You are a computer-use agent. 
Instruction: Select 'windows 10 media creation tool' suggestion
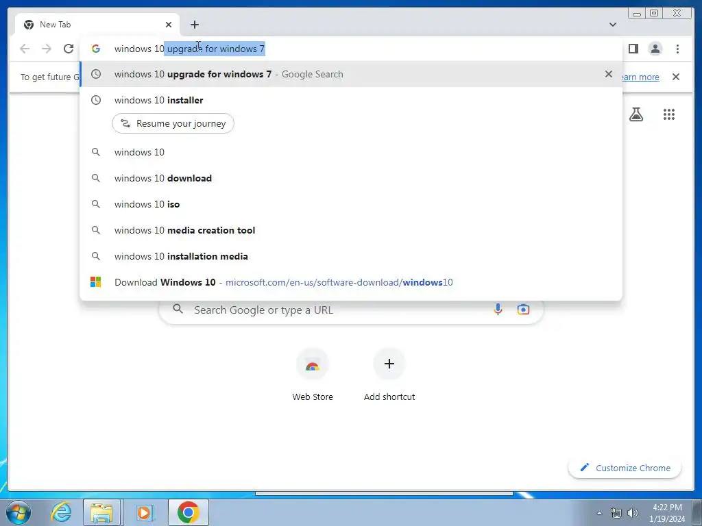pos(350,230)
